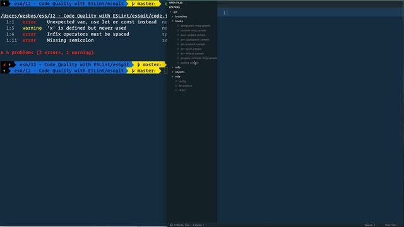Open prepare-commit-msg.sample file
The image size is (404, 227).
199,58
